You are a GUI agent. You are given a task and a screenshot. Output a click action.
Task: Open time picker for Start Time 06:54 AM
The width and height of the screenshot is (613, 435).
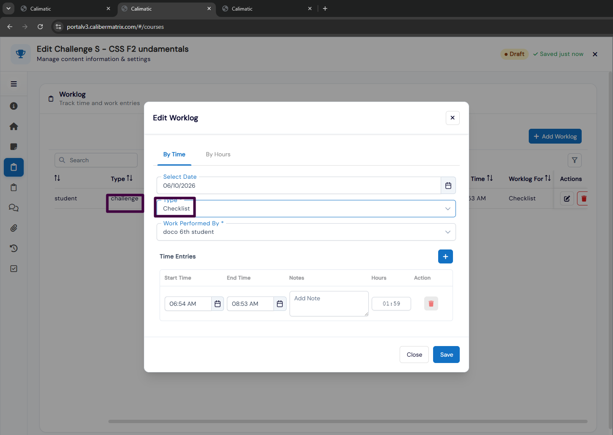pyautogui.click(x=218, y=304)
